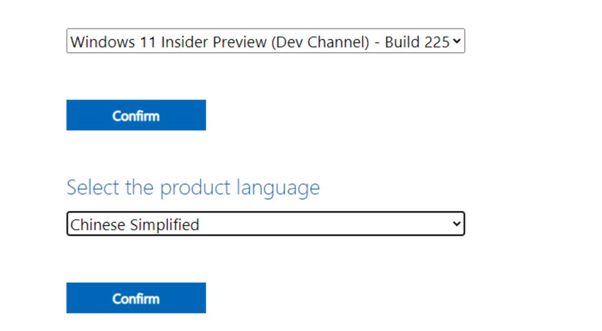Viewport: 602px width, 331px height.
Task: Click the word 'Select' in the language heading
Action: (x=93, y=188)
